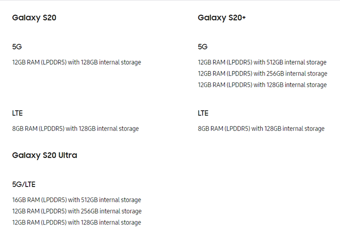340x243 pixels.
Task: Click S20 Ultra 12GB RAM with 256GB line
Action: pyautogui.click(x=77, y=211)
